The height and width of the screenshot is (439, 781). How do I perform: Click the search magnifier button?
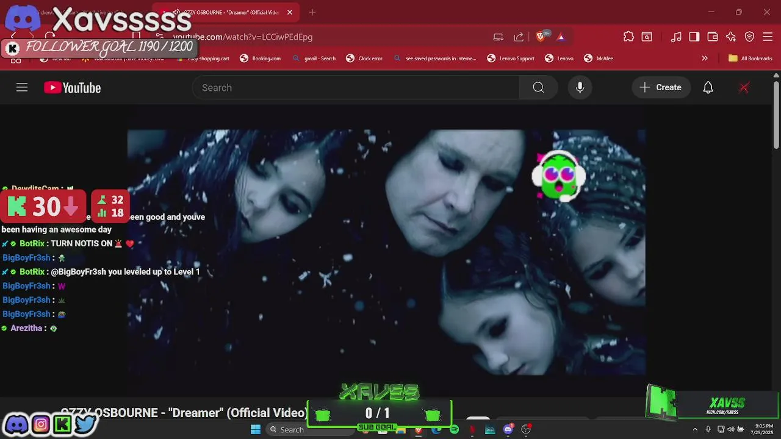point(538,88)
